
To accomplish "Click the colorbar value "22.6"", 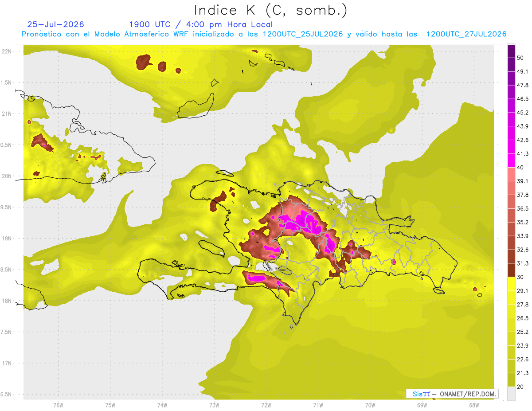I will coord(523,359).
